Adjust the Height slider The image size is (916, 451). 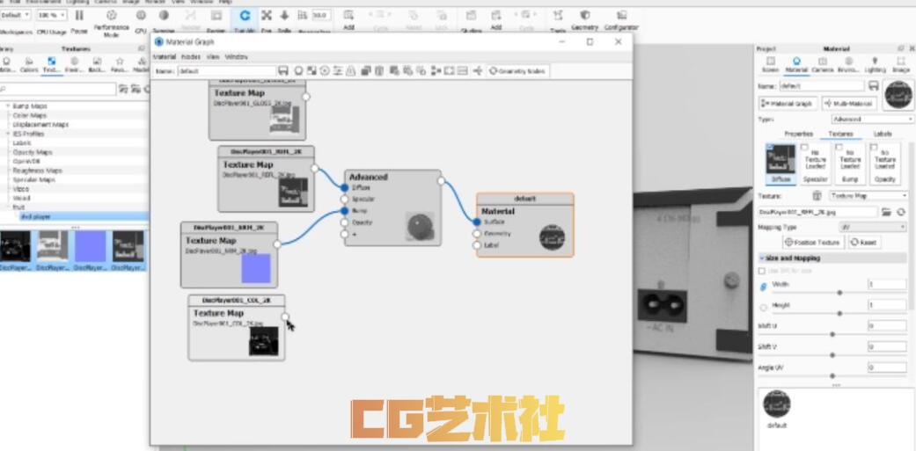839,313
